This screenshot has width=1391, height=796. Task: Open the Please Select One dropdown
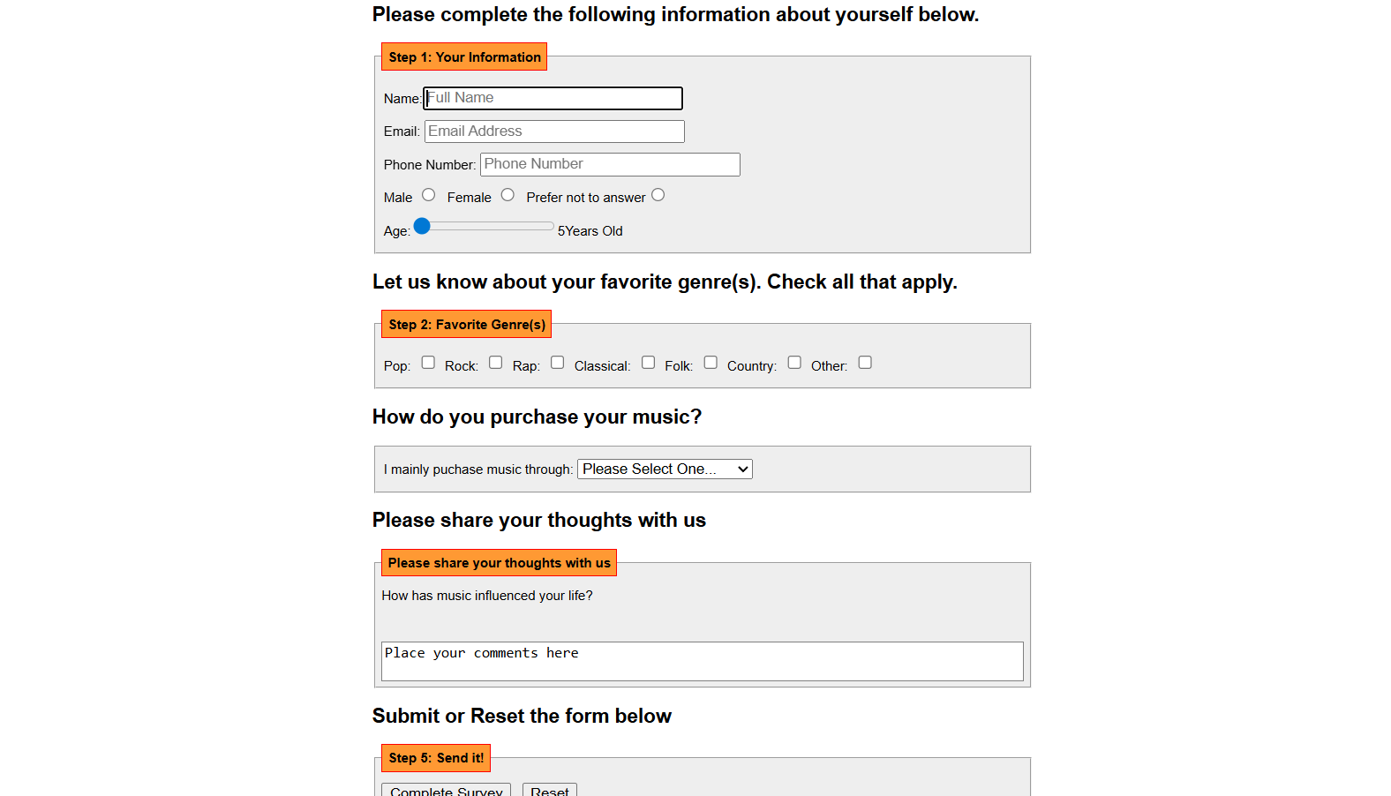[x=665, y=469]
